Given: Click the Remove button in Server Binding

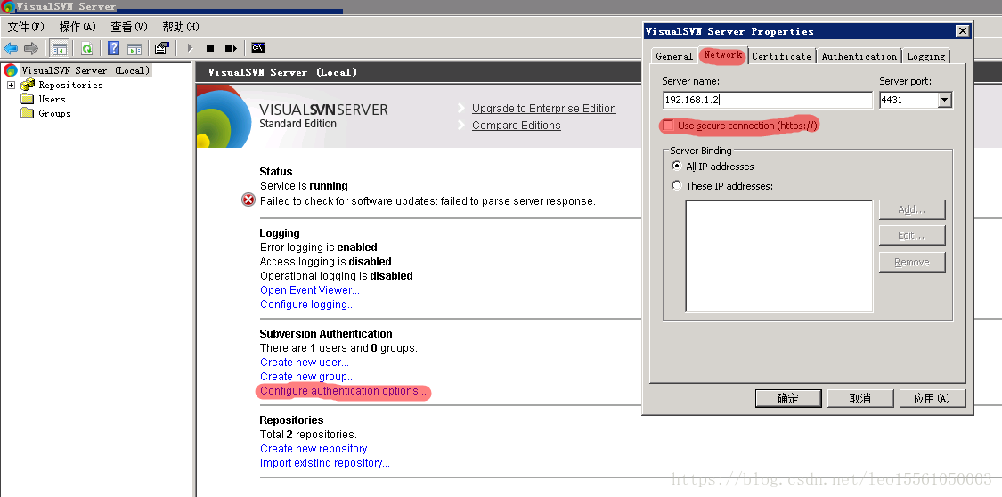Looking at the screenshot, I should [912, 262].
